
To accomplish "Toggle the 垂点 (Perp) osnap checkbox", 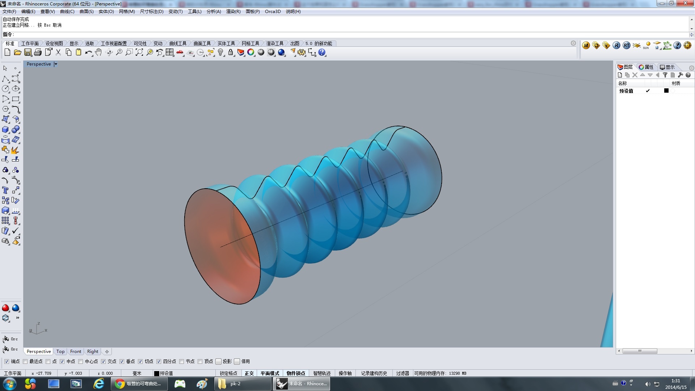I will tap(122, 361).
